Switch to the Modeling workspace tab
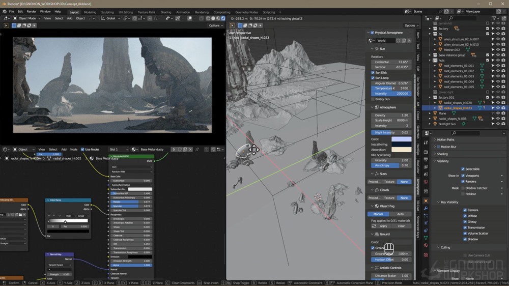The width and height of the screenshot is (509, 286). [90, 12]
